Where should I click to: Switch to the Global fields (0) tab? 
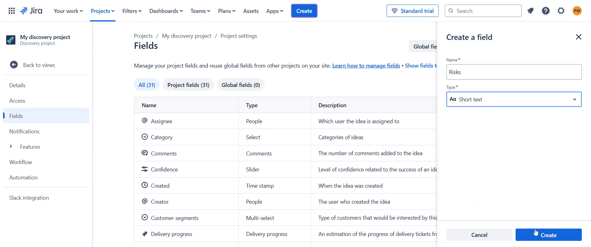240,85
